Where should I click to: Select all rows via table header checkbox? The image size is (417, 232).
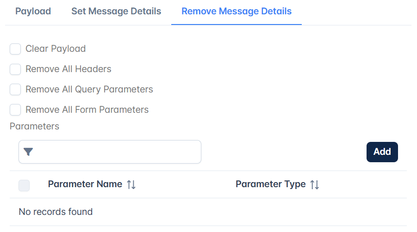coord(24,185)
